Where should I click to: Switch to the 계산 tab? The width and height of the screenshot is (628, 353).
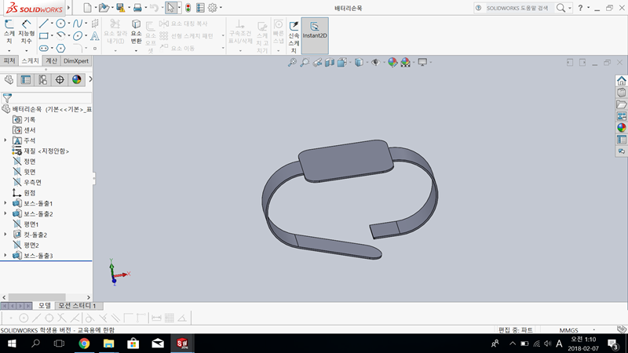click(51, 61)
